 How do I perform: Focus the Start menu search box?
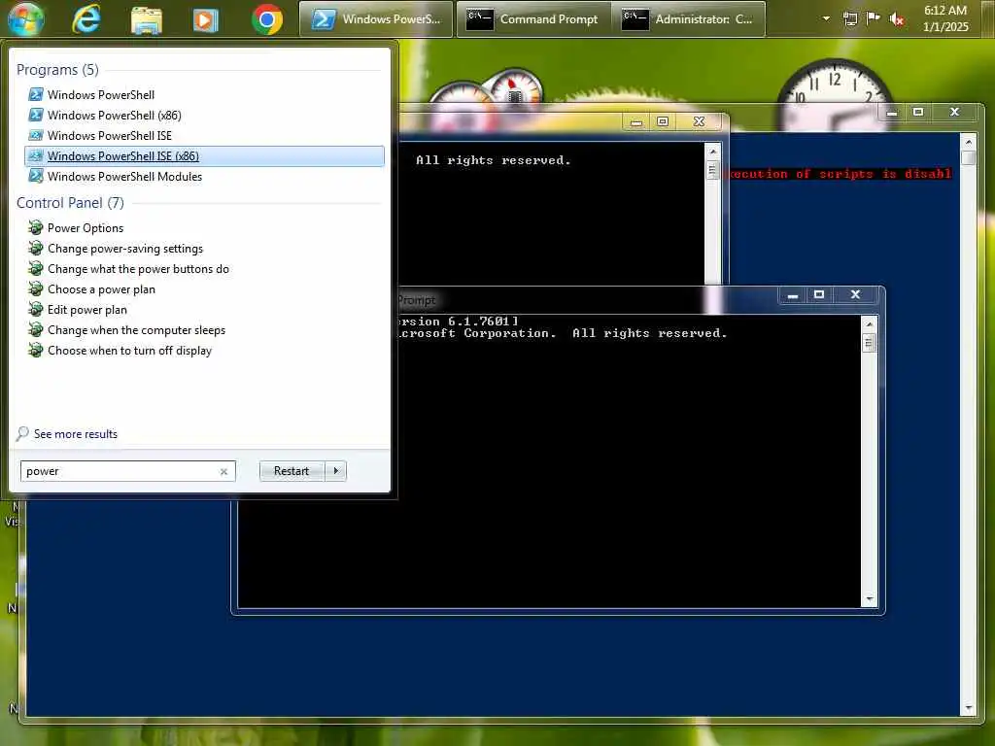pos(127,471)
